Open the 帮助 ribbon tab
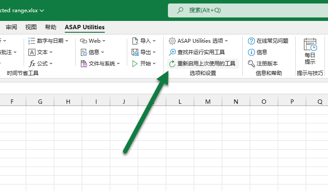This screenshot has height=191, width=328. [x=51, y=27]
